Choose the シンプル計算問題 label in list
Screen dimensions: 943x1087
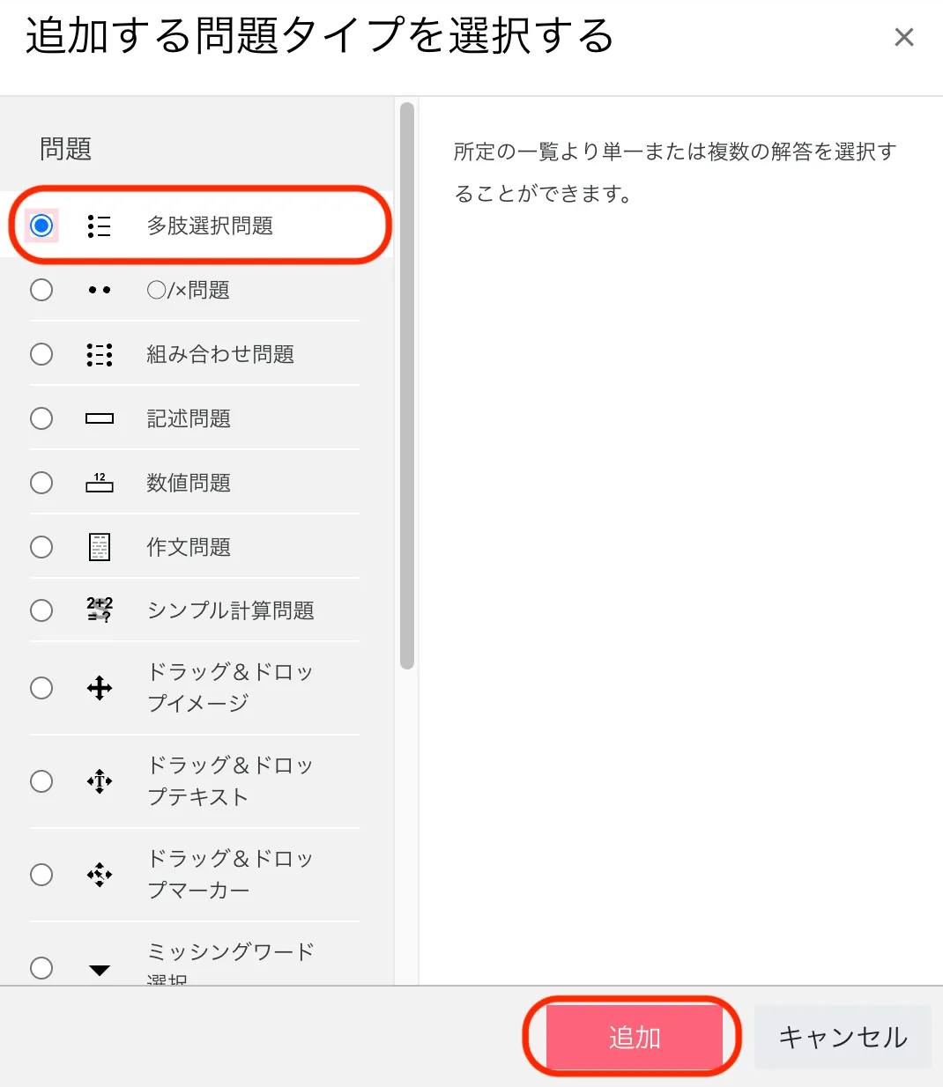tap(230, 610)
